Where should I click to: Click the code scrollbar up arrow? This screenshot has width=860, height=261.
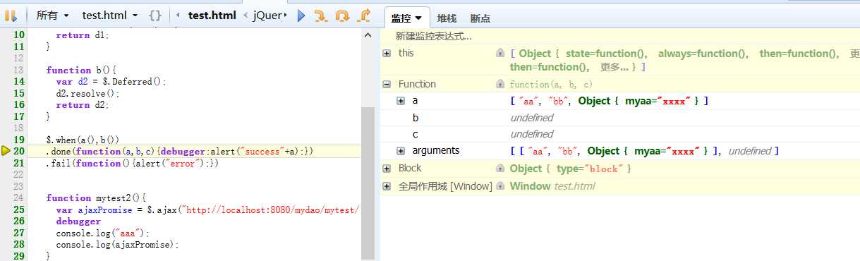pos(368,35)
